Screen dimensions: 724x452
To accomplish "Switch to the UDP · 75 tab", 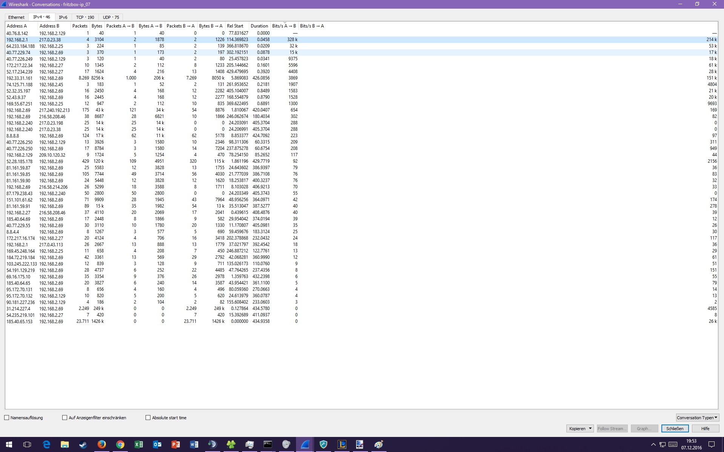I will pos(111,17).
